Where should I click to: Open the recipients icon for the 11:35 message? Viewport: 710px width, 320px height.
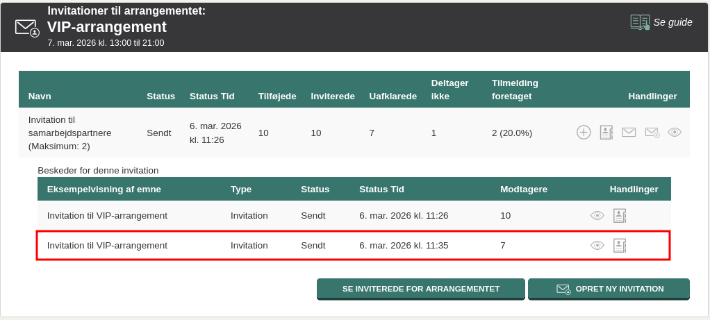coord(620,245)
